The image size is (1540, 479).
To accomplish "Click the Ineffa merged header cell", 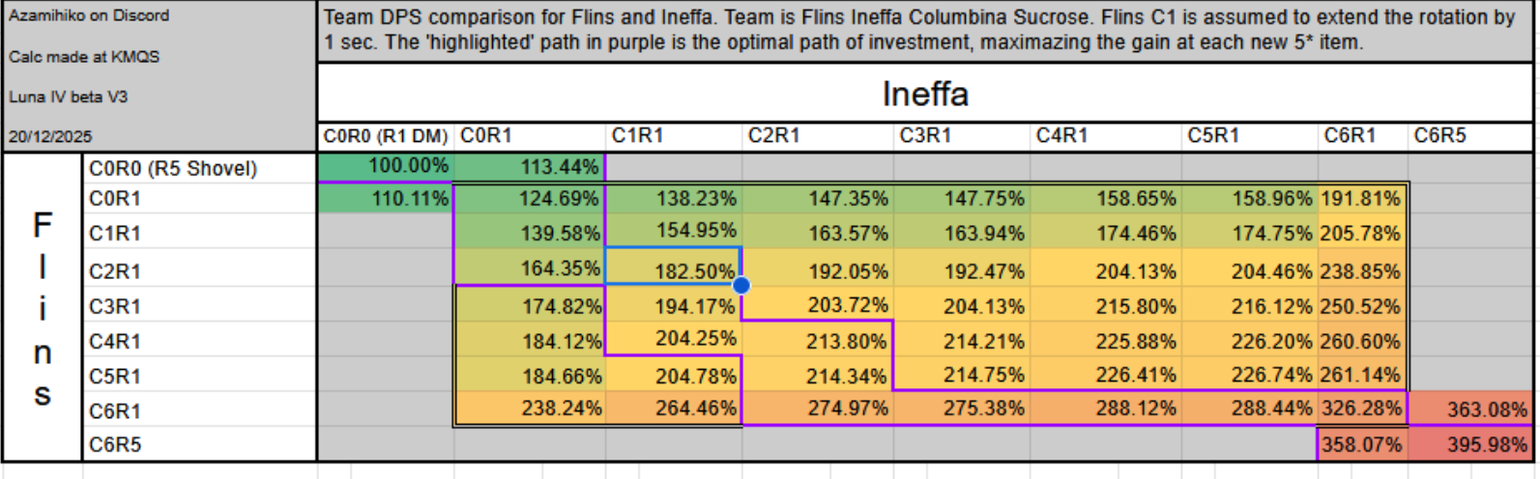I will [x=924, y=95].
